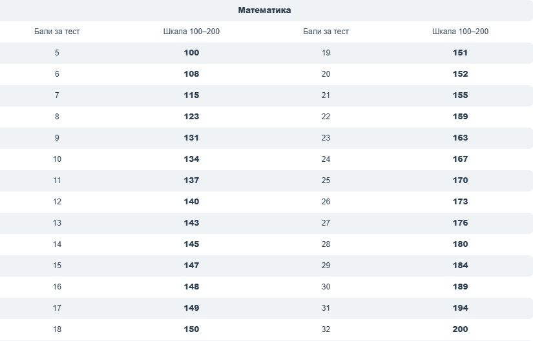This screenshot has height=341, width=533.
Task: Select the bold scale value 151
Action: click(x=460, y=53)
